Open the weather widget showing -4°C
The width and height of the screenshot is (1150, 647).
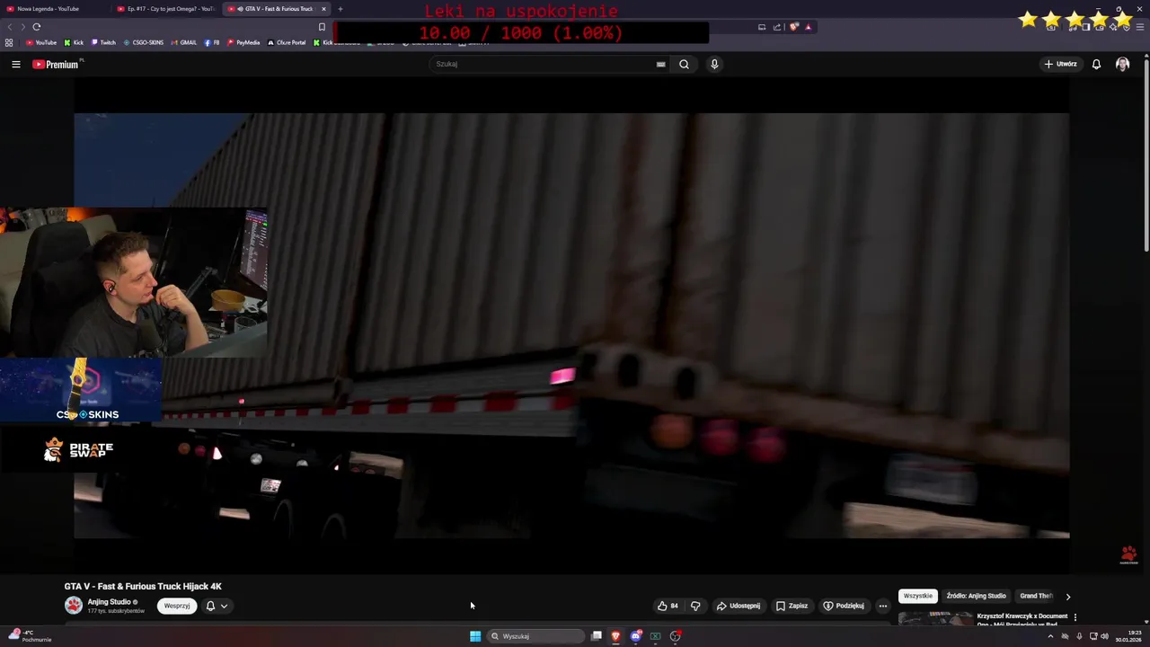[30, 636]
